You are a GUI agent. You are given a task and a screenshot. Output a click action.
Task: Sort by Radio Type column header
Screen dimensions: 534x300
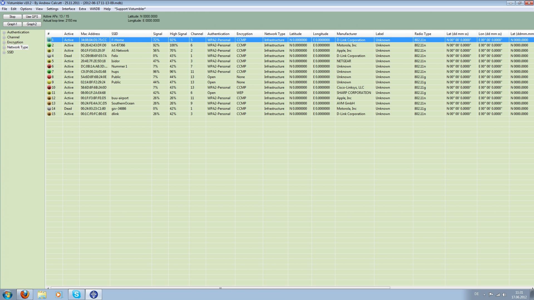tap(429, 34)
